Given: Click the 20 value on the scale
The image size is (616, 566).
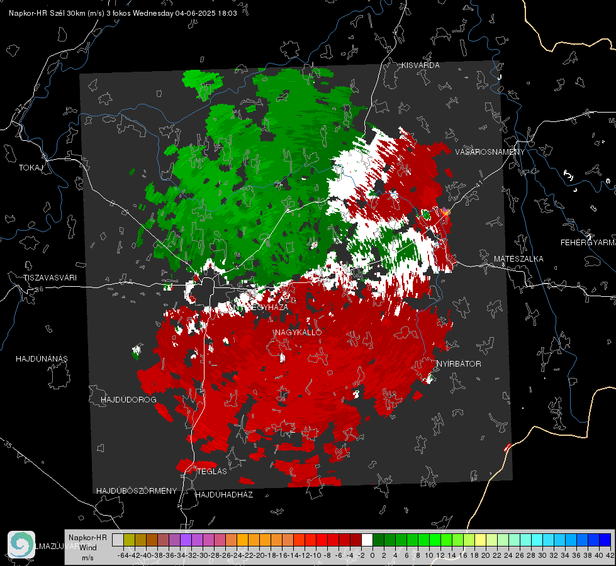Looking at the screenshot, I should [x=486, y=556].
